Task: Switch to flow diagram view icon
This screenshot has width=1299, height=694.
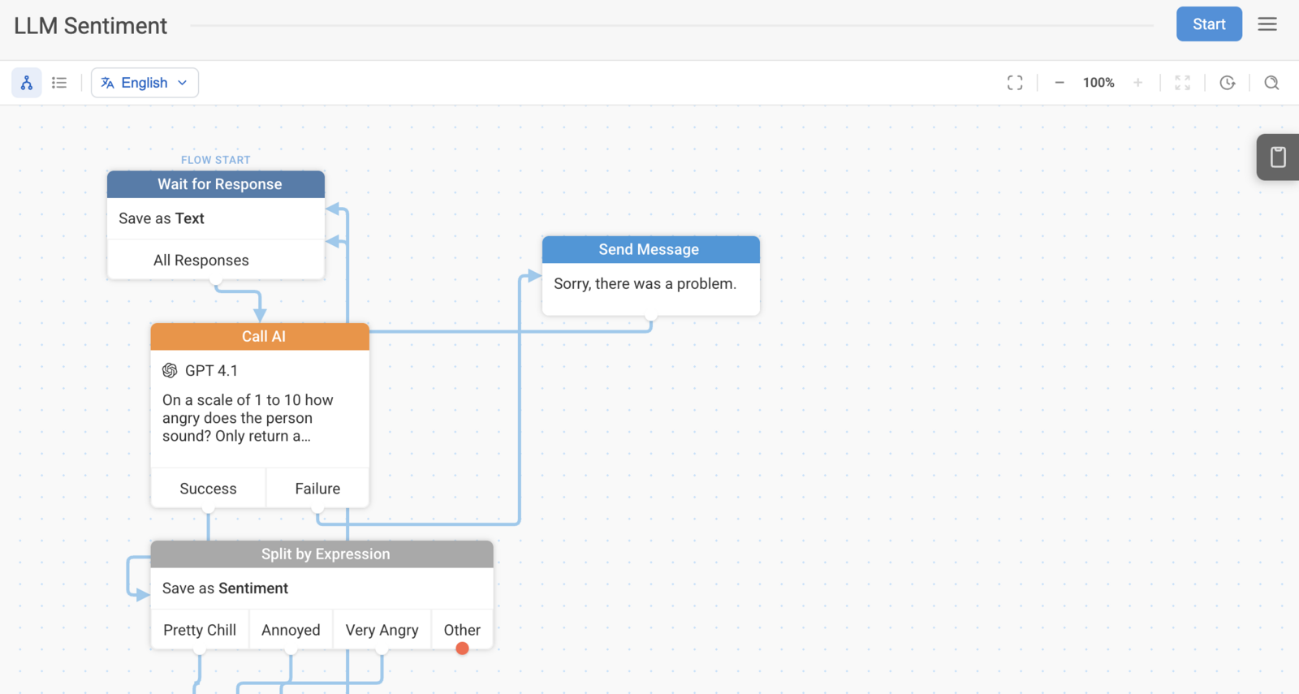Action: click(27, 83)
